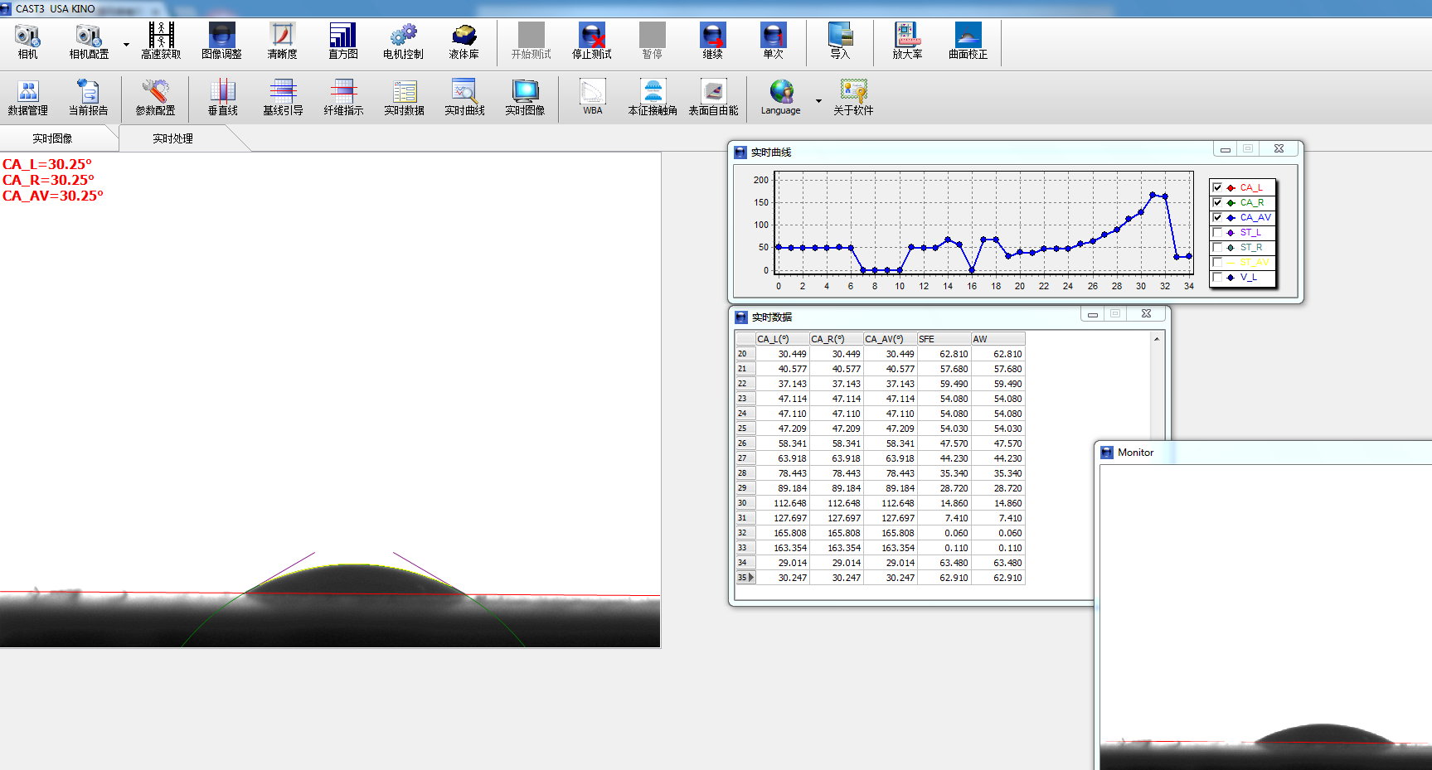This screenshot has width=1432, height=770.
Task: Expand the Language dropdown arrow
Action: (x=818, y=101)
